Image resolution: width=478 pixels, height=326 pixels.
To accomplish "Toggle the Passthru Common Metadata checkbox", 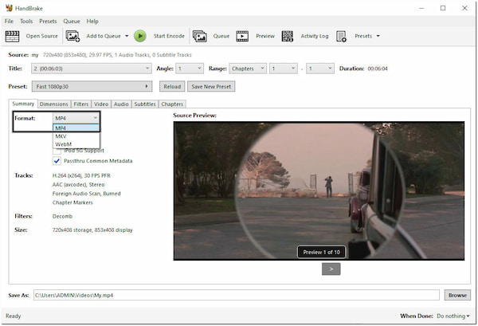I will pyautogui.click(x=57, y=161).
